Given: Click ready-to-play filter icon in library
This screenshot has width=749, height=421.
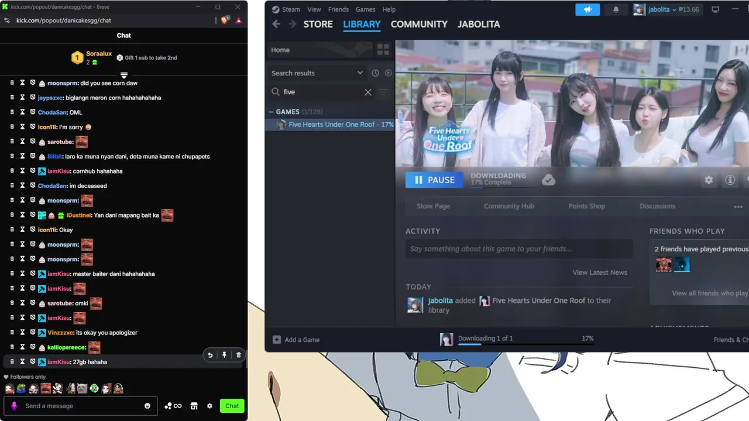Looking at the screenshot, I should [388, 73].
